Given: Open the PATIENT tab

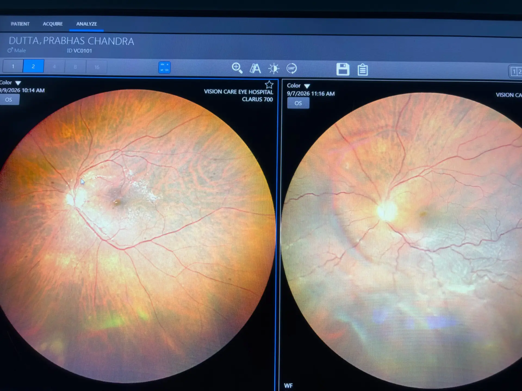Looking at the screenshot, I should 20,24.
